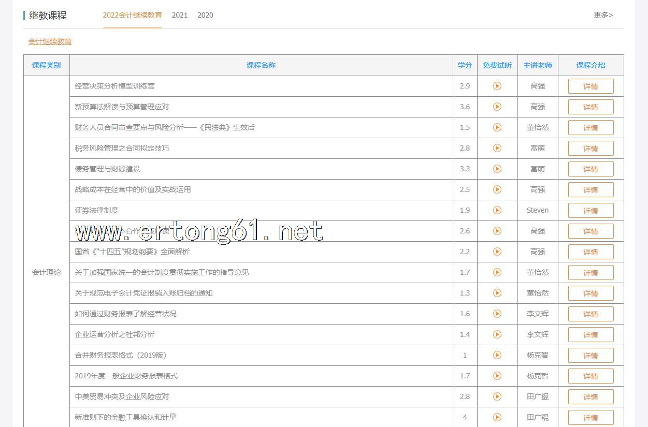Click the 课程名称 column header
The height and width of the screenshot is (427, 648).
tap(261, 65)
